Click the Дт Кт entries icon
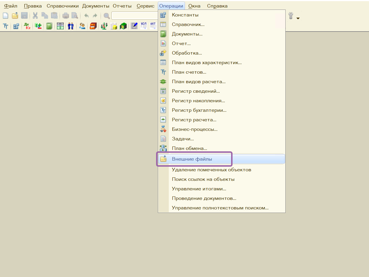Viewport: 369px width, 277px height. 27,26
